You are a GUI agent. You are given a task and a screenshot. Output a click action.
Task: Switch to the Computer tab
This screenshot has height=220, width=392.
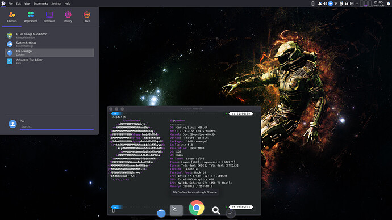click(49, 16)
